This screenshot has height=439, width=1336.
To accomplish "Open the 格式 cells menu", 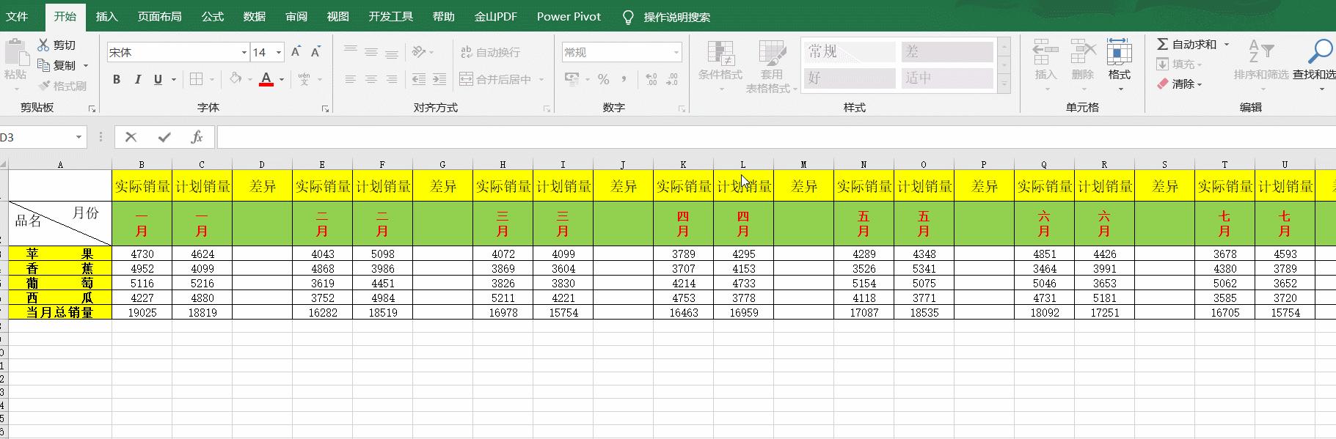I will point(1119,64).
